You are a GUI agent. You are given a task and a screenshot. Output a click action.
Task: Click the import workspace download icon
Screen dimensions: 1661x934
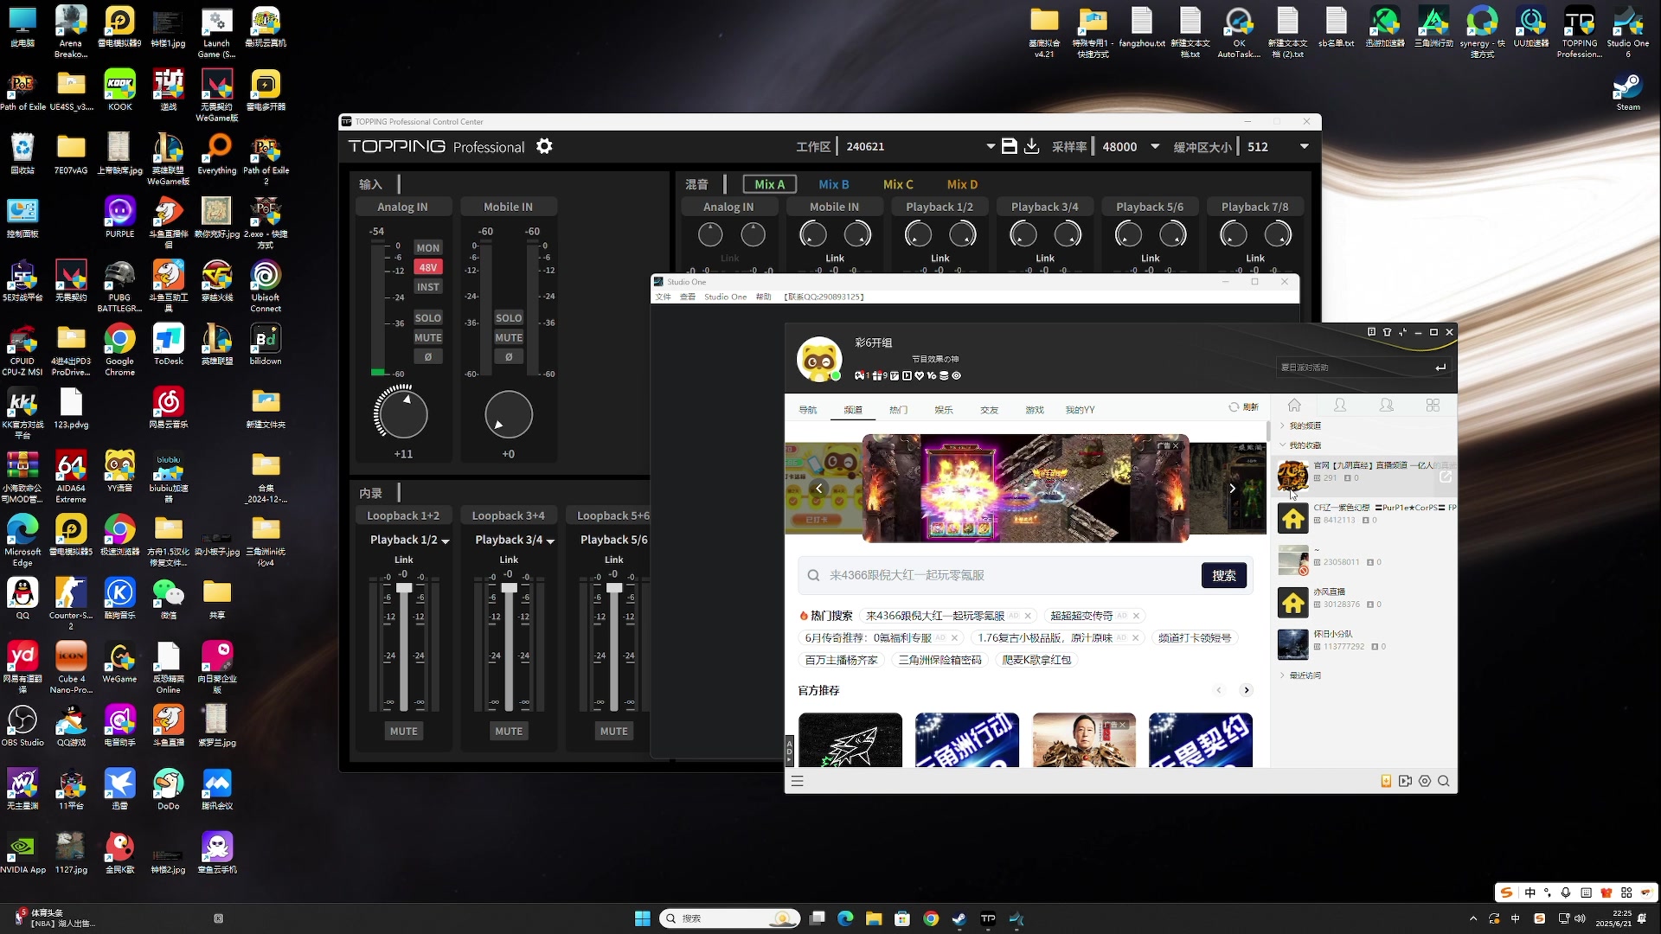1031,147
